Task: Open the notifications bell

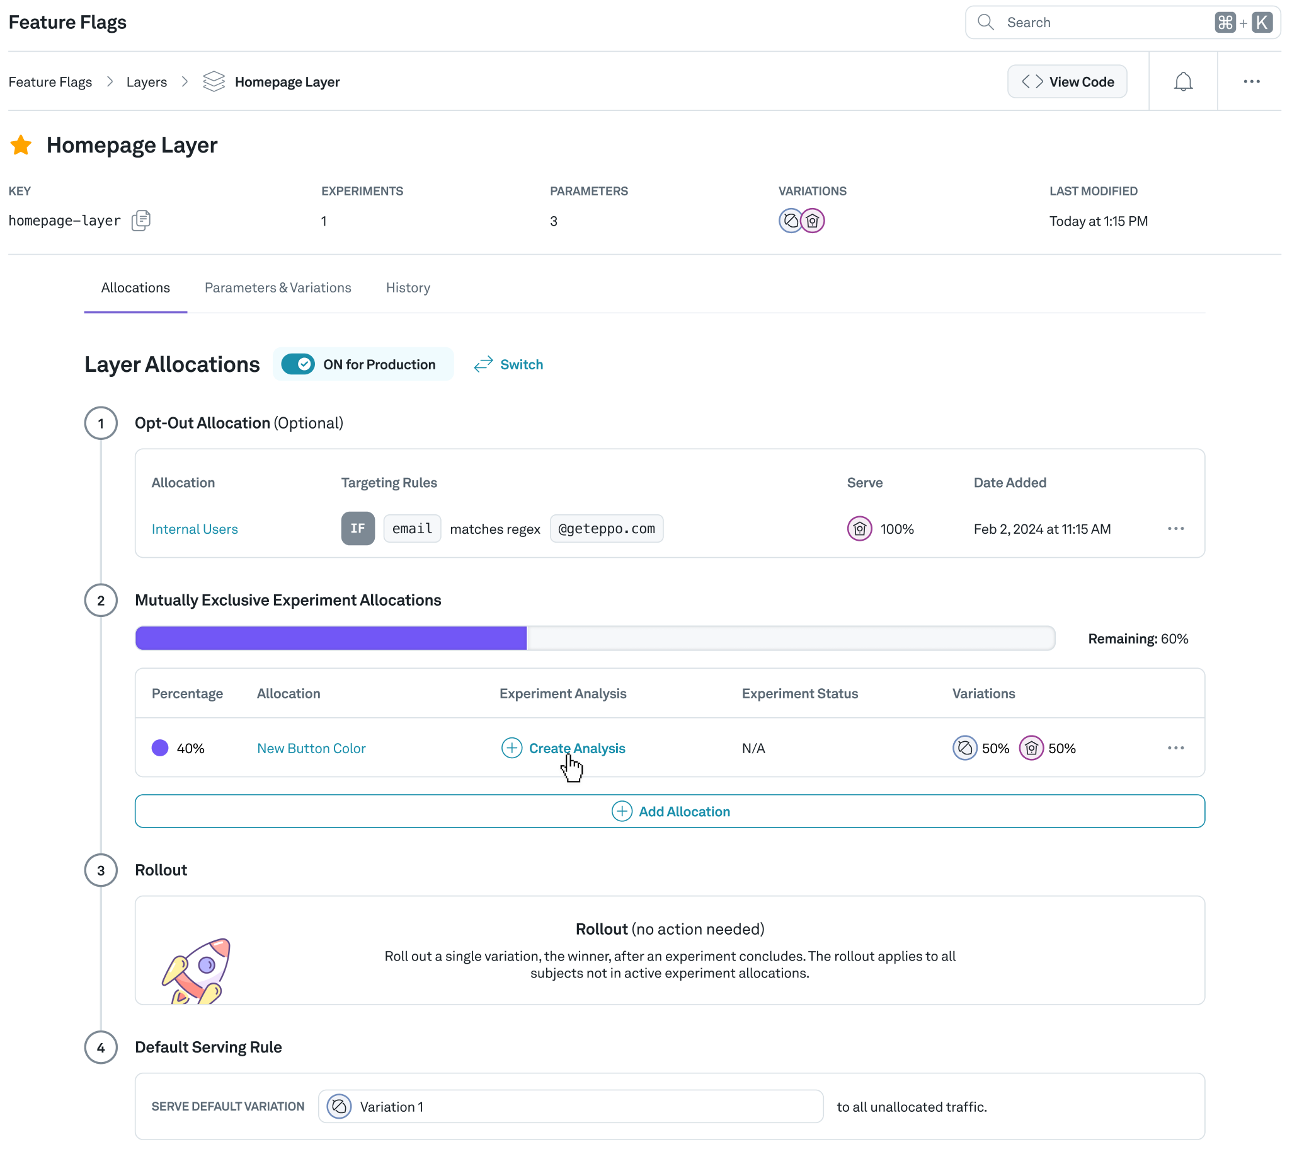Action: tap(1182, 82)
